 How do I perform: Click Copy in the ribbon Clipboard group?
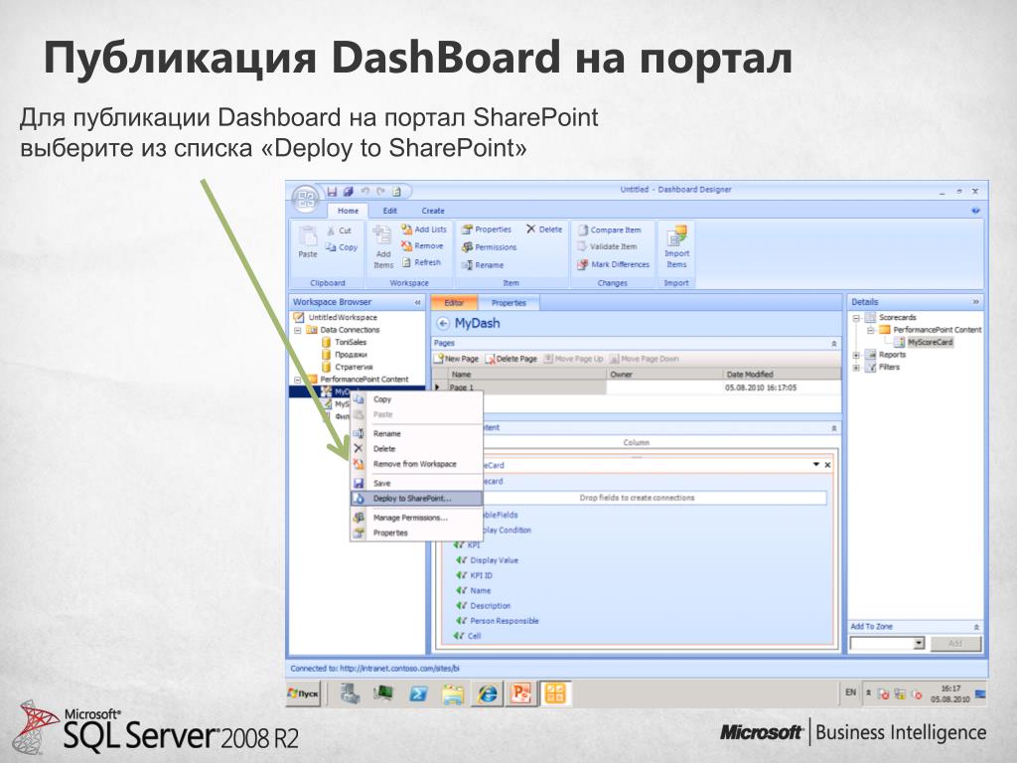(x=342, y=247)
